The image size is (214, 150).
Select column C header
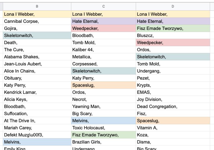click(x=103, y=6)
